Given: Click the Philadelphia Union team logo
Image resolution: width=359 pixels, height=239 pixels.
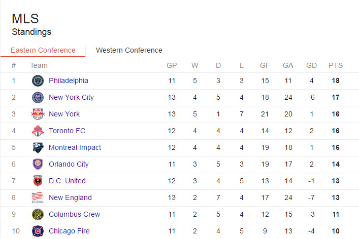Looking at the screenshot, I should click(38, 81).
